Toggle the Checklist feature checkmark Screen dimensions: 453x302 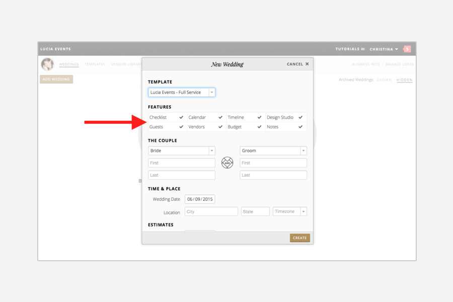pos(181,117)
